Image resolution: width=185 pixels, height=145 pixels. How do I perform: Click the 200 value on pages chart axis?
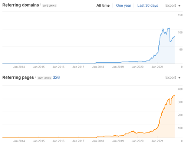(x=180, y=115)
